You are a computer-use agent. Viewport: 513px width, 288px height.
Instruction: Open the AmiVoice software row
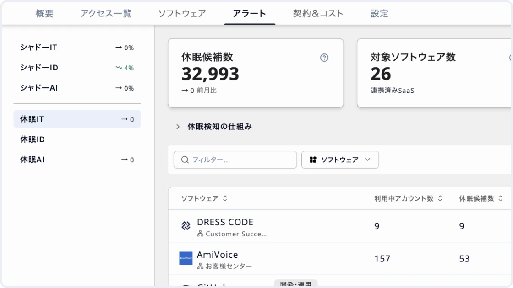(x=340, y=259)
